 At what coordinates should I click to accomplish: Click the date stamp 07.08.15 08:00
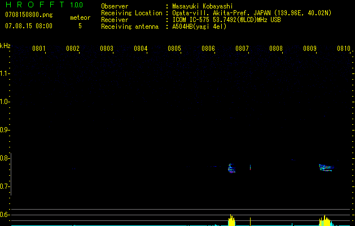[x=29, y=26]
